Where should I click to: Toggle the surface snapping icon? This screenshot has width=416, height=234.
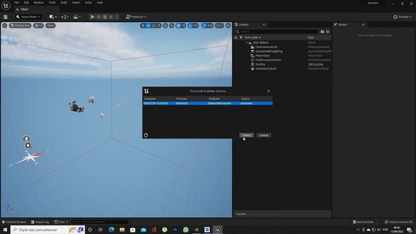(x=172, y=25)
